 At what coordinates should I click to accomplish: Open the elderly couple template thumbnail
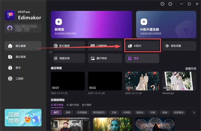(x=70, y=124)
